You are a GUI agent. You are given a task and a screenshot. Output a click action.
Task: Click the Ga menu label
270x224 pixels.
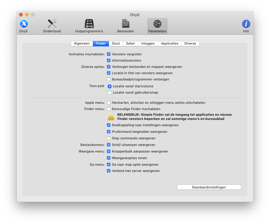tap(97, 164)
